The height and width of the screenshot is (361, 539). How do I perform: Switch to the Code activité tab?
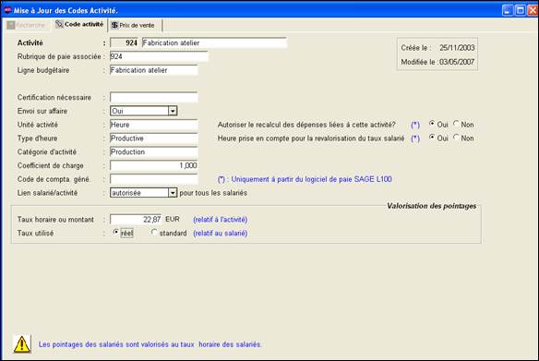(x=79, y=24)
